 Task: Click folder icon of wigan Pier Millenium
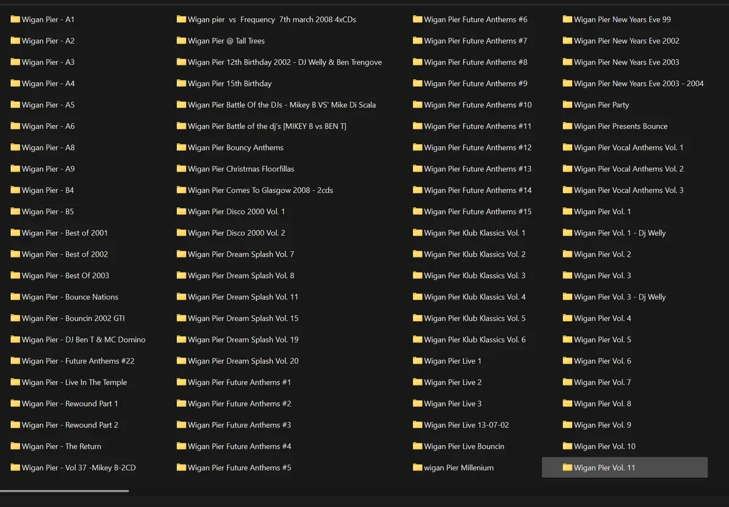417,468
